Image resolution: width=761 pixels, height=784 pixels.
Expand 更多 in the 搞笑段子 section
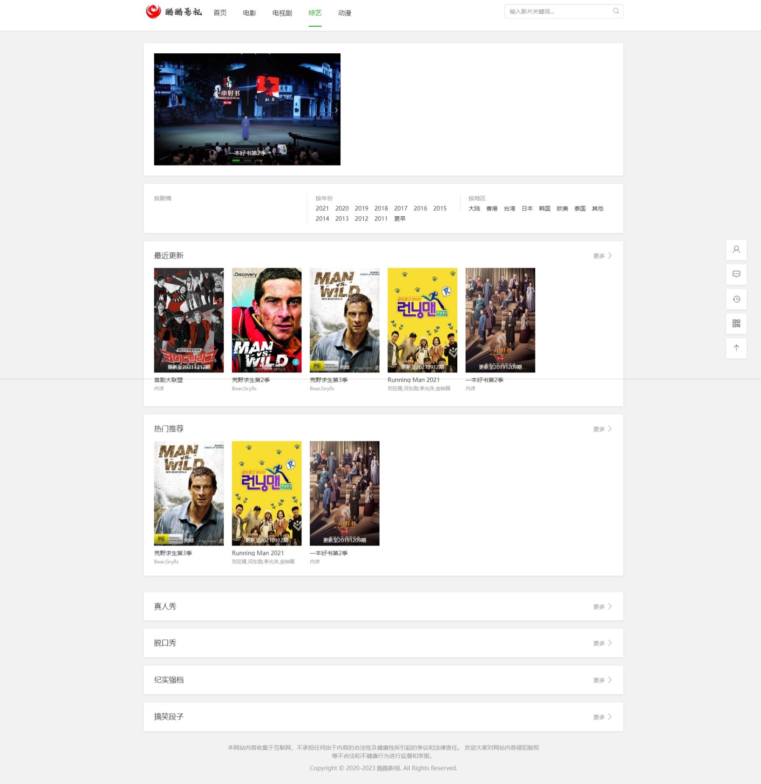click(x=602, y=717)
